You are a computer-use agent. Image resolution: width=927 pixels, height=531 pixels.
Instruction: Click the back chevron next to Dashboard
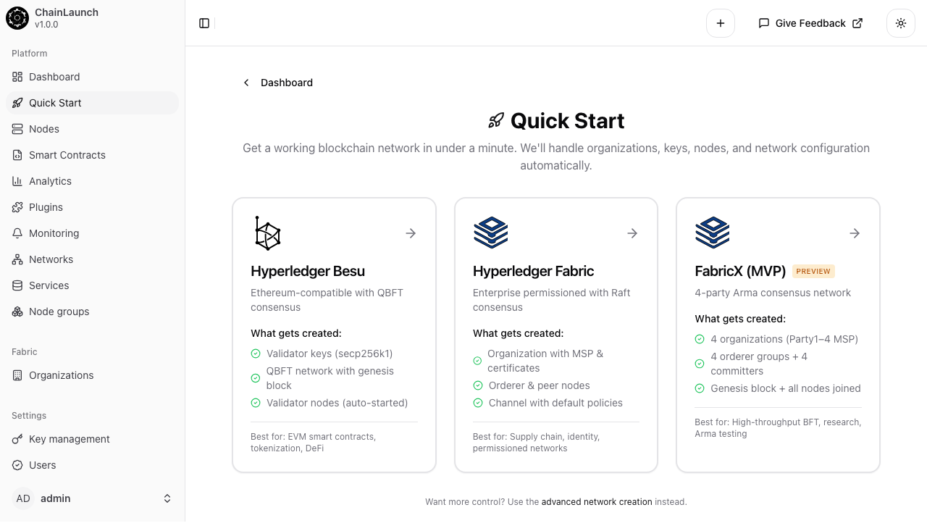coord(246,83)
